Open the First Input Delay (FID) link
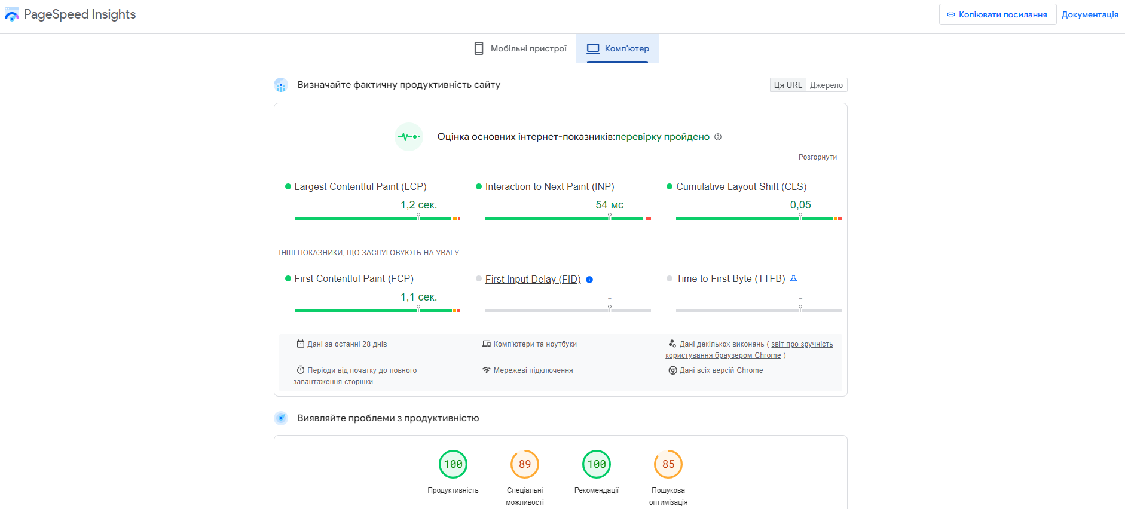Image resolution: width=1125 pixels, height=509 pixels. [x=533, y=279]
